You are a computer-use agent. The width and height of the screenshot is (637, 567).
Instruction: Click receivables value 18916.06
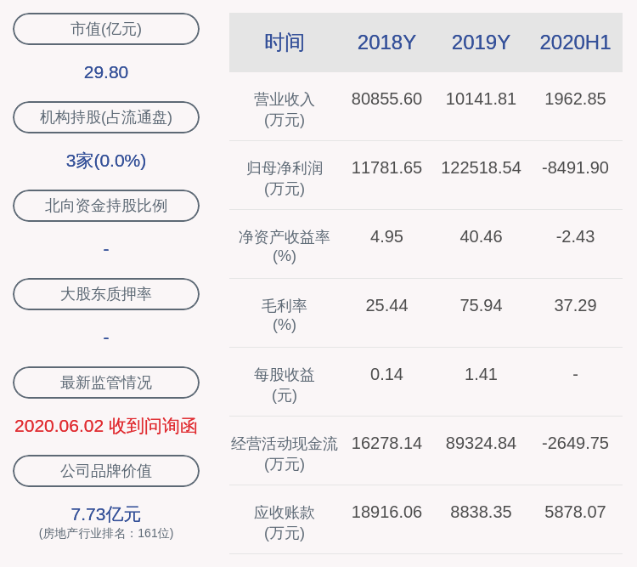[386, 512]
